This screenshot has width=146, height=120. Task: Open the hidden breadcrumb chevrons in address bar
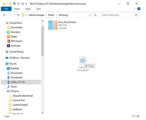point(26,15)
